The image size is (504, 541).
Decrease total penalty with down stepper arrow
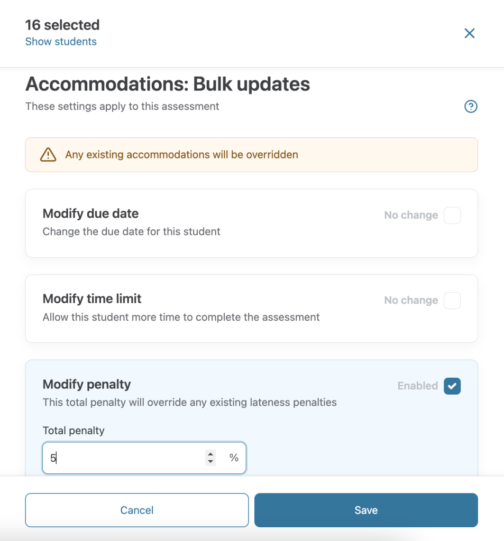pos(210,462)
